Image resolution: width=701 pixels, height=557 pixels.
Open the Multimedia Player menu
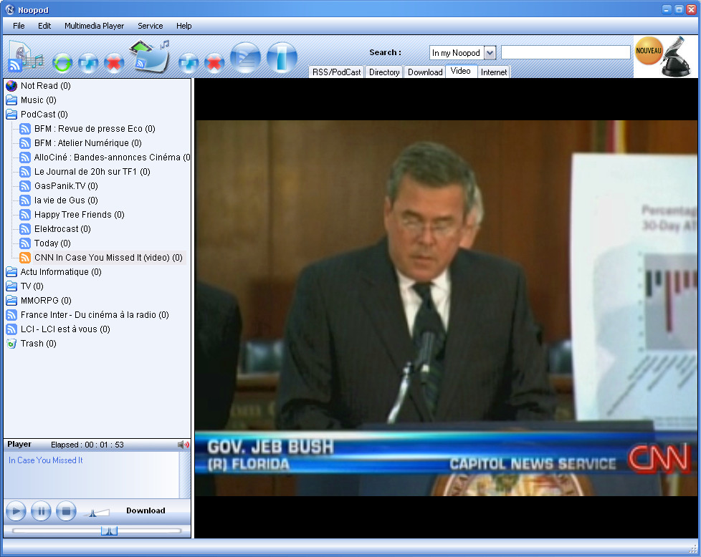click(x=94, y=26)
